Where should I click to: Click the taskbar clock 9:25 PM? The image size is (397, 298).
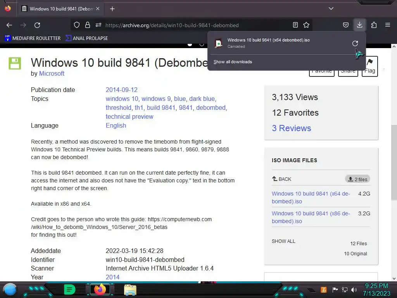coord(376,286)
